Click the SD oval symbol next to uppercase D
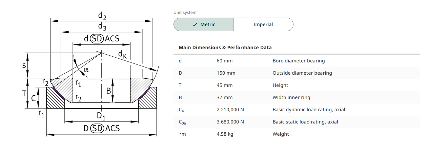This screenshot has width=427, height=153. click(97, 128)
